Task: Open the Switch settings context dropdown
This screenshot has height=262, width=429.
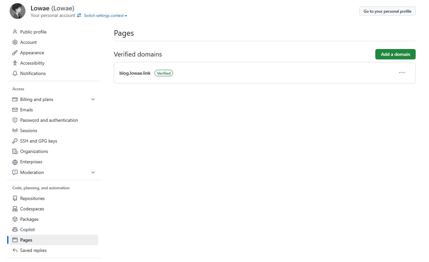Action: coord(105,16)
